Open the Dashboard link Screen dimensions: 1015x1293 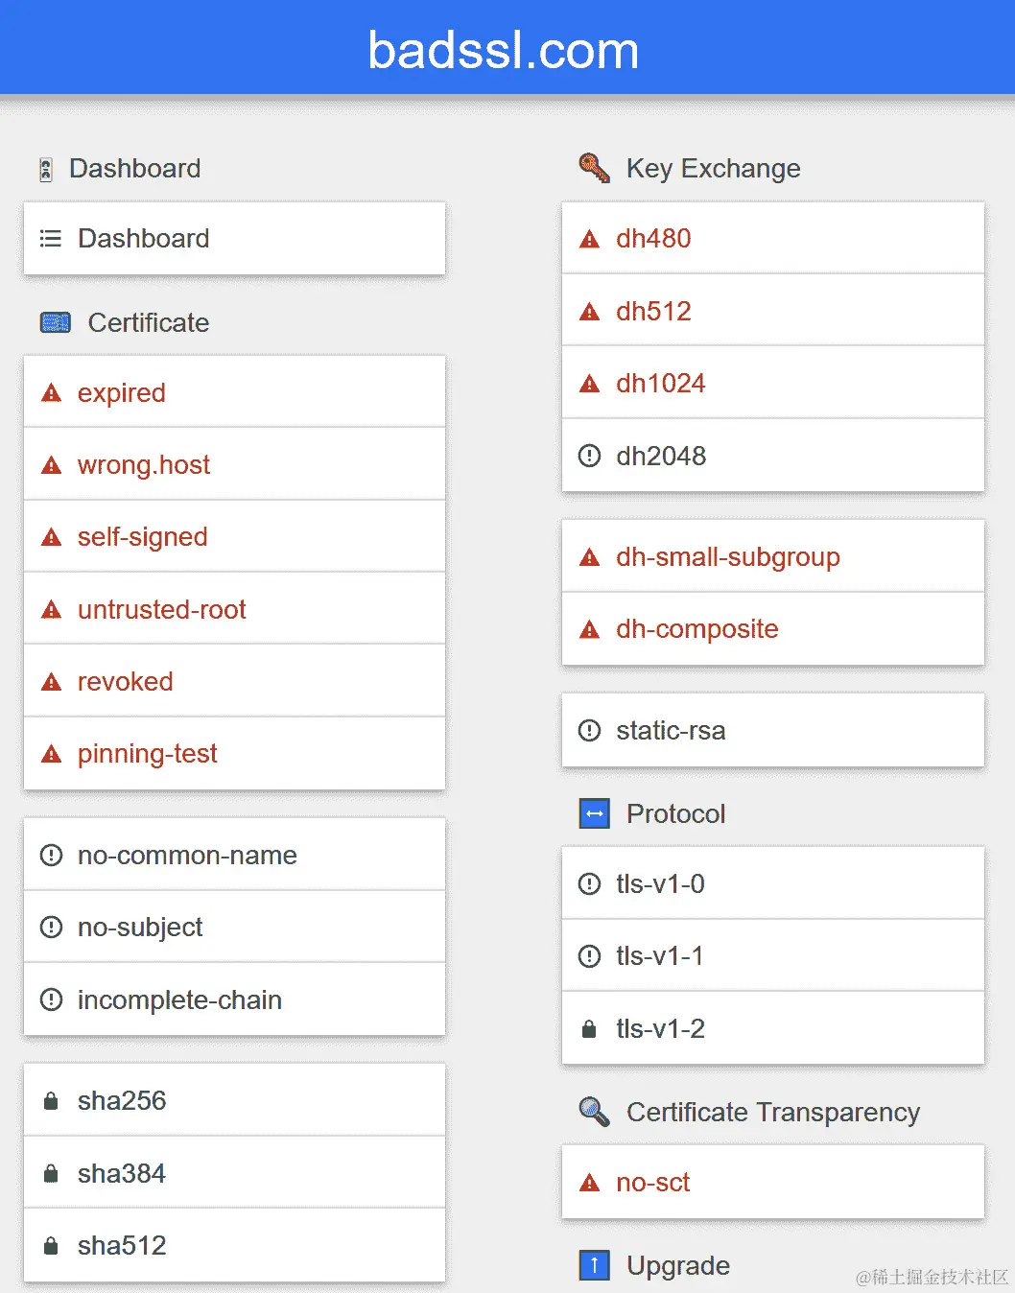click(234, 238)
